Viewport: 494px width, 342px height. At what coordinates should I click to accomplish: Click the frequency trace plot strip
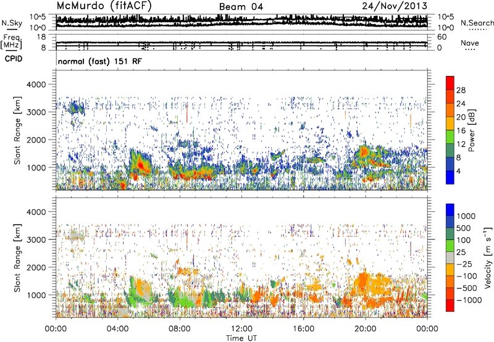click(x=241, y=42)
